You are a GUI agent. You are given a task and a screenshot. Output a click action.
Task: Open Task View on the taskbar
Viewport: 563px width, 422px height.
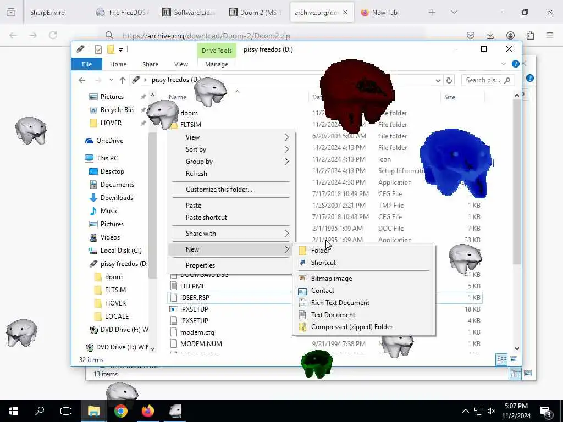point(66,411)
